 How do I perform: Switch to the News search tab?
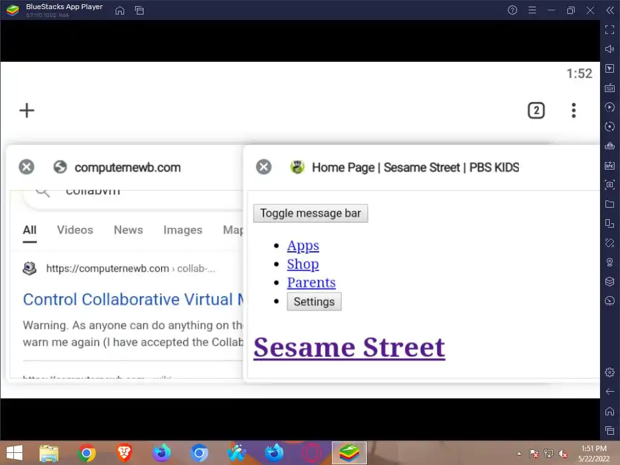click(128, 229)
